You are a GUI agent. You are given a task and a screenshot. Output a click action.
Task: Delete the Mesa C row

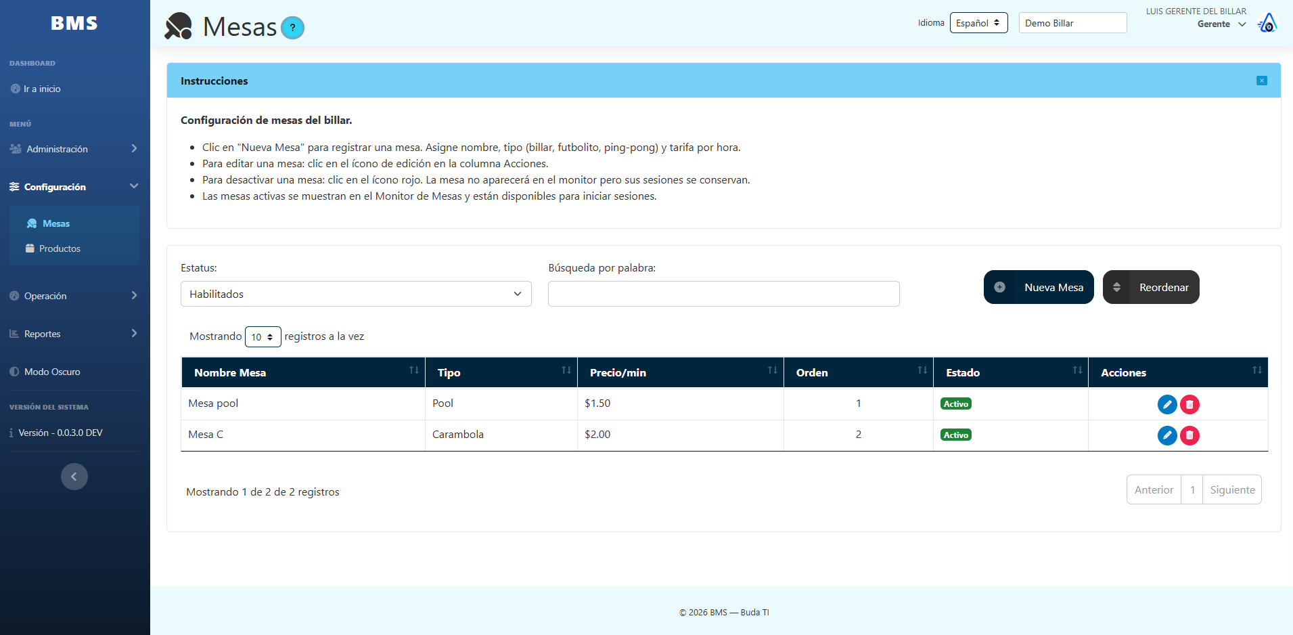click(x=1189, y=435)
